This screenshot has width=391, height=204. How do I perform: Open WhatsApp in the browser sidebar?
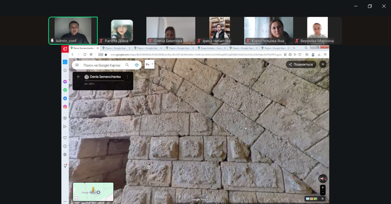coord(65,90)
